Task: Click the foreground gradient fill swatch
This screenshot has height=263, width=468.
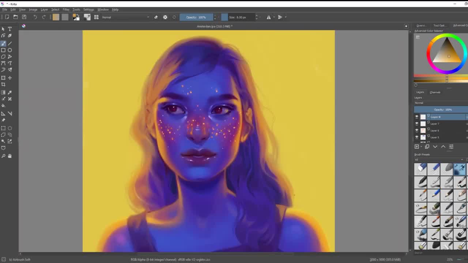Action: tap(56, 17)
